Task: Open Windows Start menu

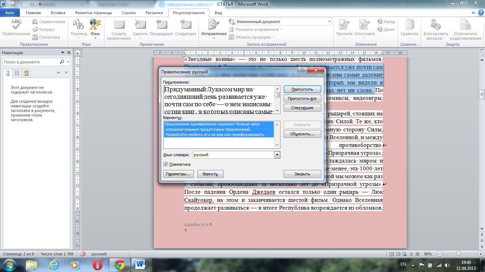Action: (10, 265)
